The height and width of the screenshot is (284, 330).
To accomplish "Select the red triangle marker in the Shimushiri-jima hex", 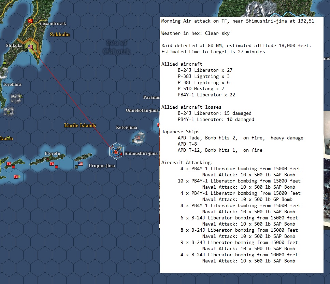I will click(x=121, y=154).
